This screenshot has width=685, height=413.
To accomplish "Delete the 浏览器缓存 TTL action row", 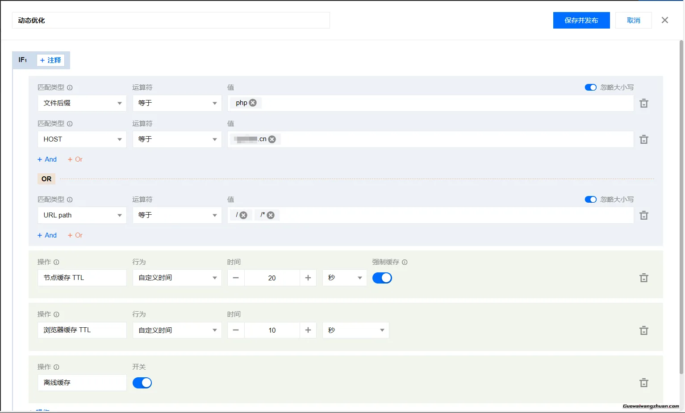I will tap(643, 330).
